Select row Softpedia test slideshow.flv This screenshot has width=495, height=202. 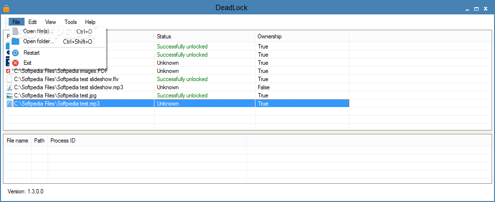[178, 79]
